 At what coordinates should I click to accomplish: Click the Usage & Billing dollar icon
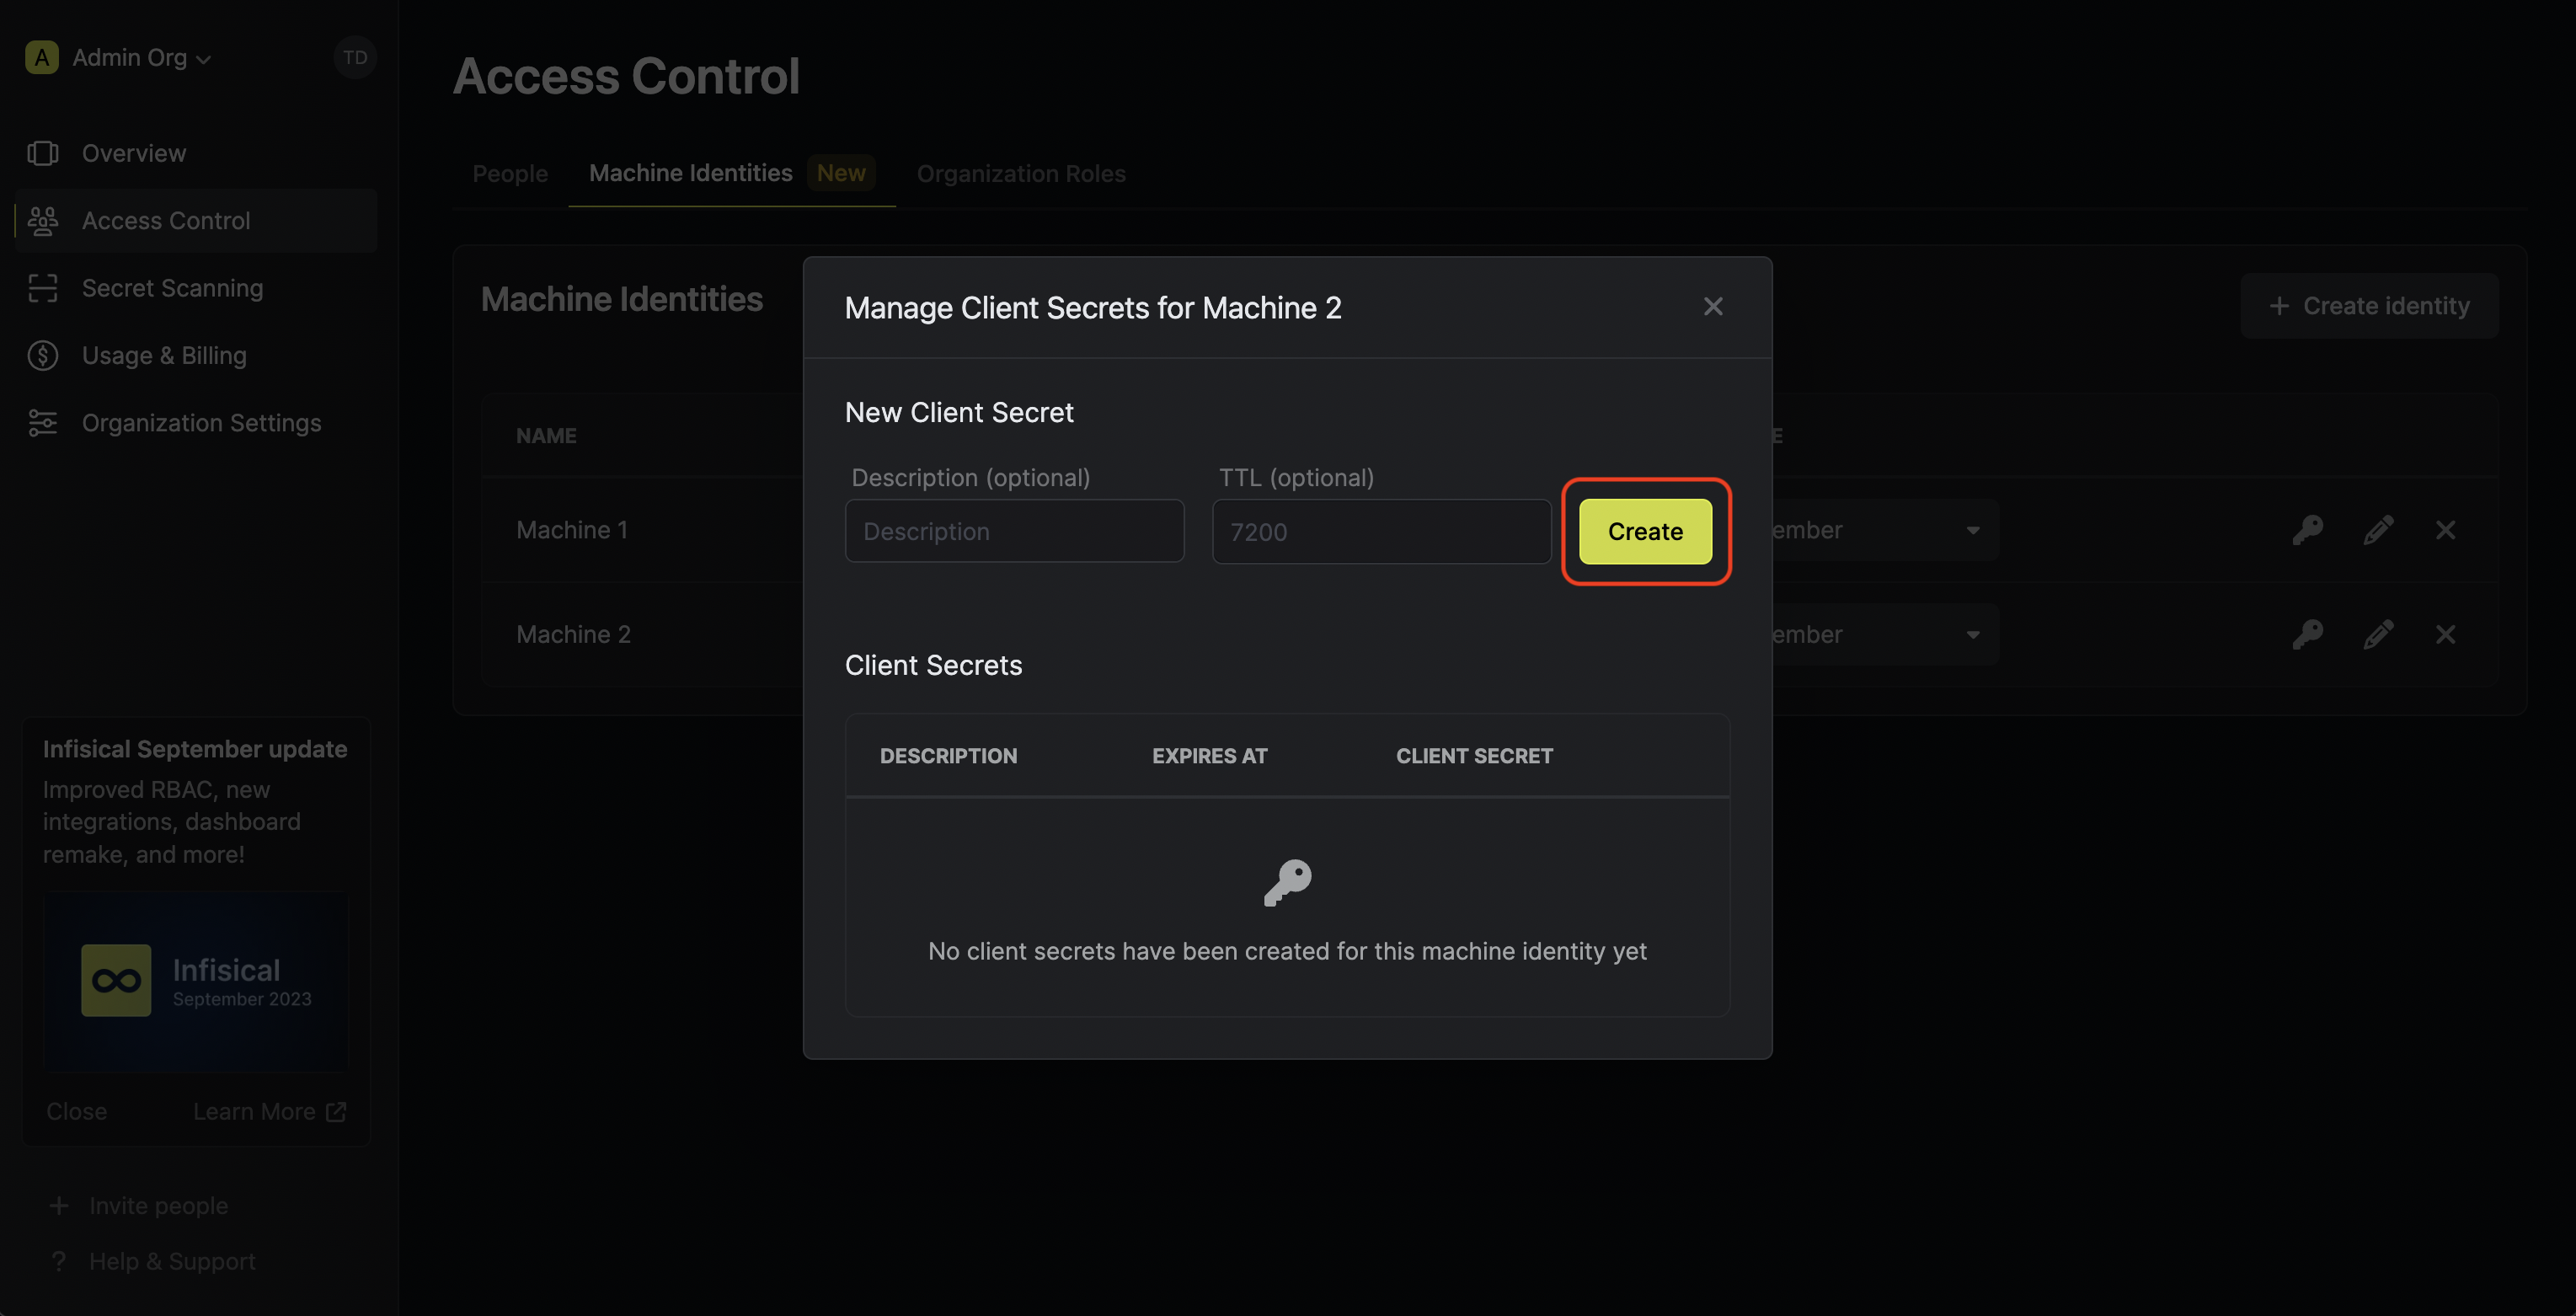coord(43,355)
